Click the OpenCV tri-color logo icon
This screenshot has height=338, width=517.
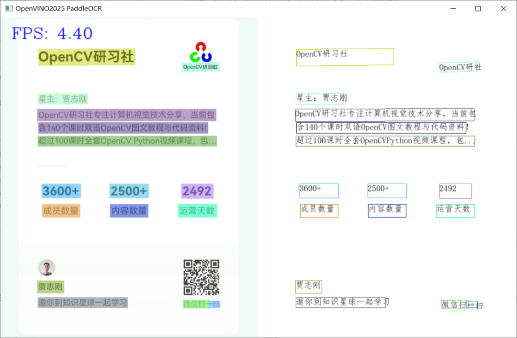pyautogui.click(x=201, y=52)
